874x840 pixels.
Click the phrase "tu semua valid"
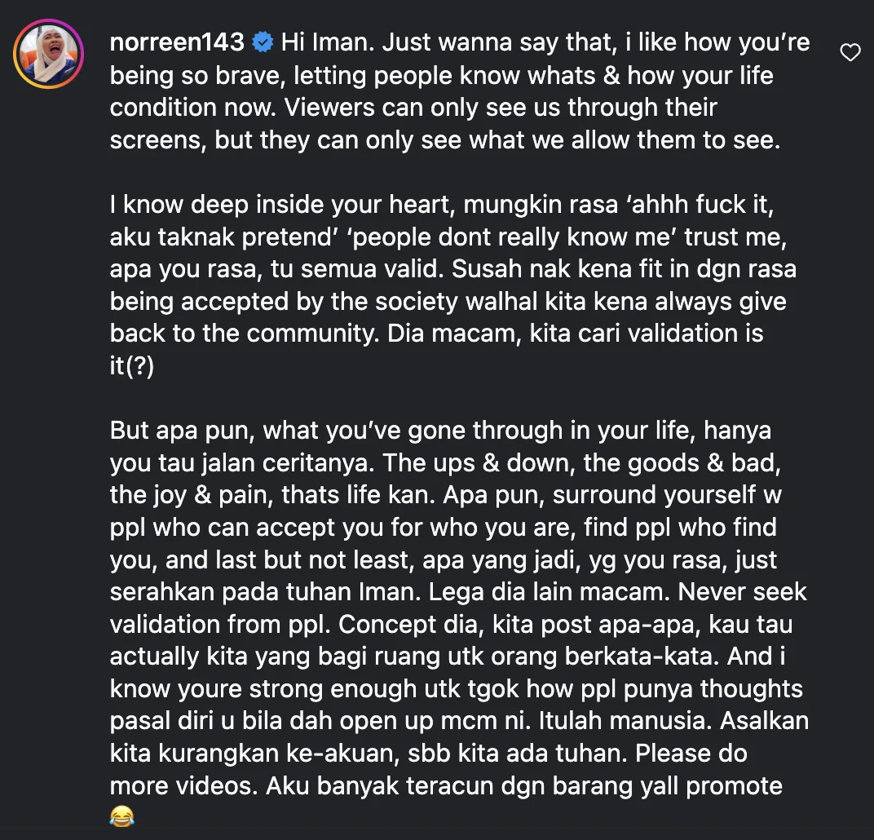click(x=290, y=269)
